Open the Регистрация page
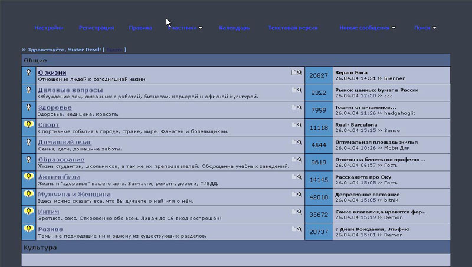Image resolution: width=472 pixels, height=267 pixels. [96, 28]
